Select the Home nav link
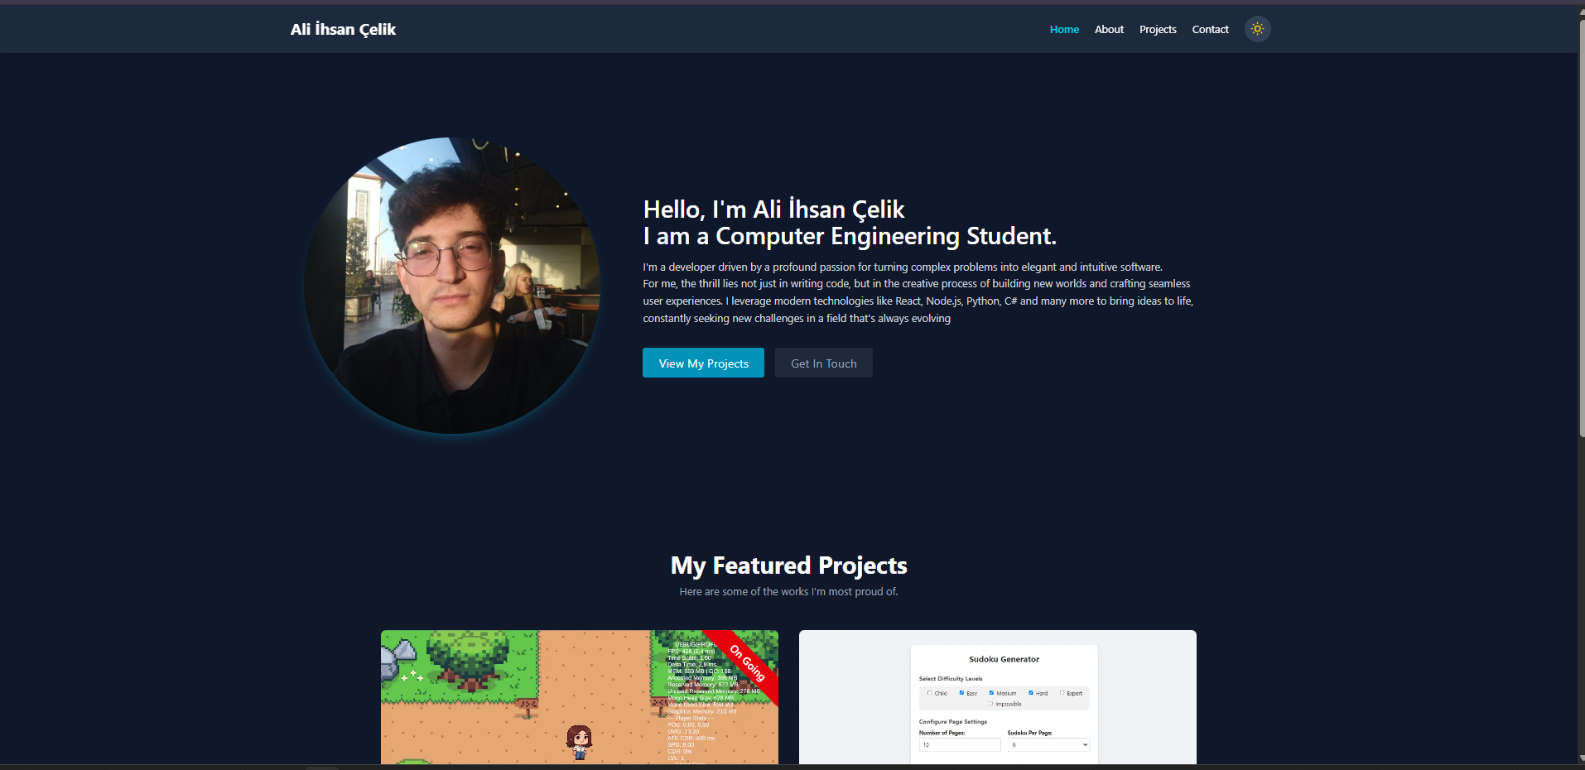The image size is (1585, 770). (1064, 29)
